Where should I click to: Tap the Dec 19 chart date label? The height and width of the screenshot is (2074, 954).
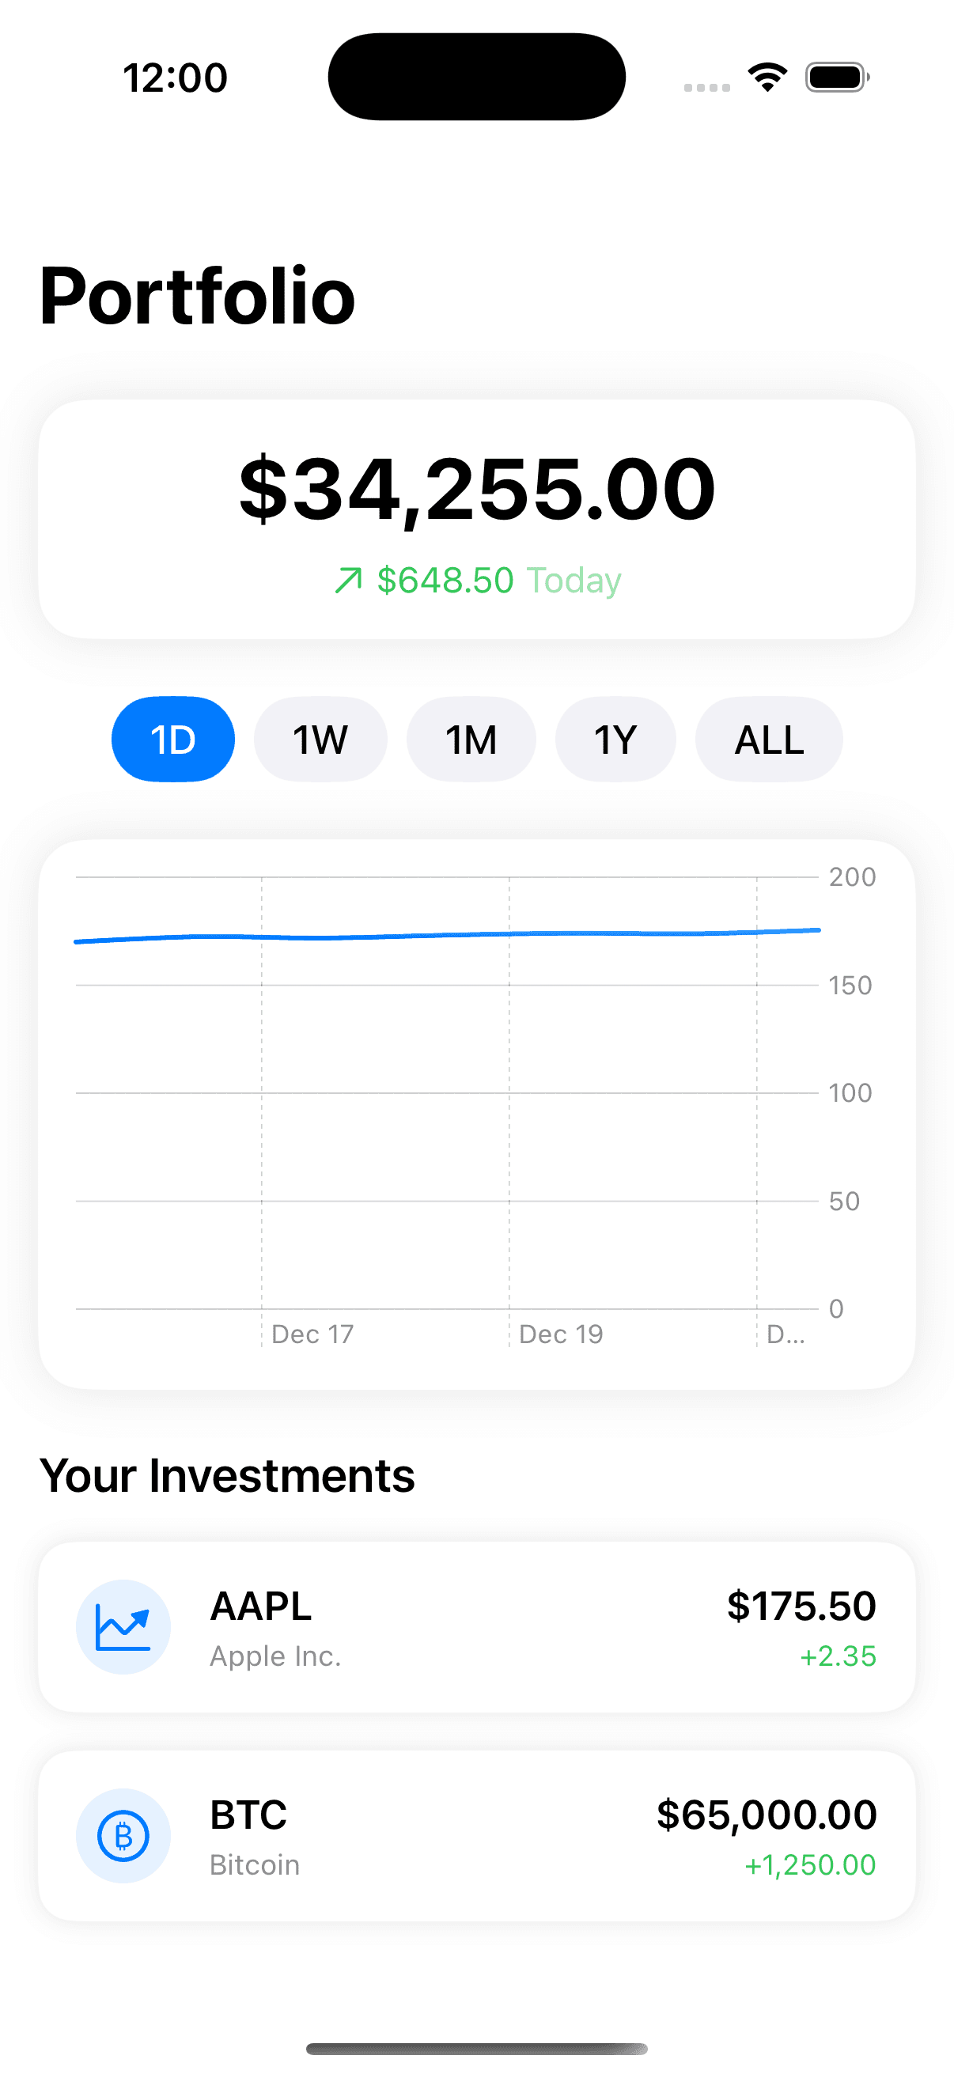(x=561, y=1334)
